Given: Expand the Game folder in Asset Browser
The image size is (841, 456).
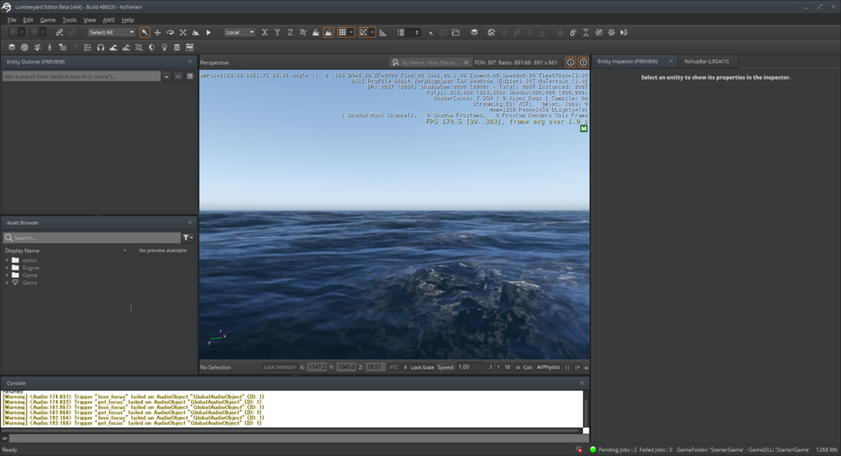Looking at the screenshot, I should tap(7, 275).
